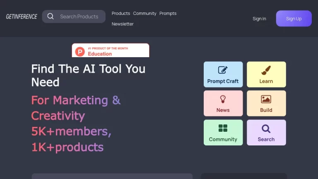Image resolution: width=318 pixels, height=179 pixels.
Task: Click the red Product Hunt 'P' icon
Action: coord(80,52)
